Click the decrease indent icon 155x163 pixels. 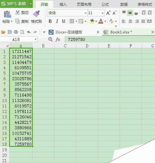coord(144,13)
